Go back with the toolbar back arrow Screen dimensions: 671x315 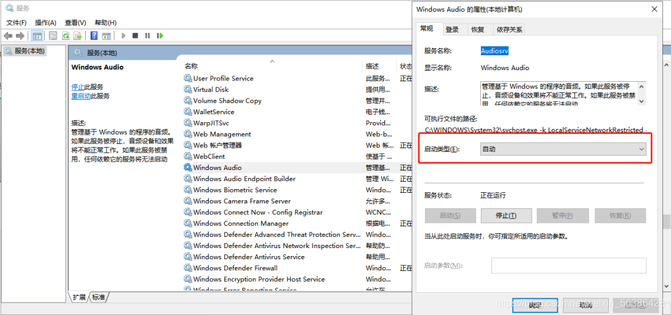pyautogui.click(x=7, y=36)
